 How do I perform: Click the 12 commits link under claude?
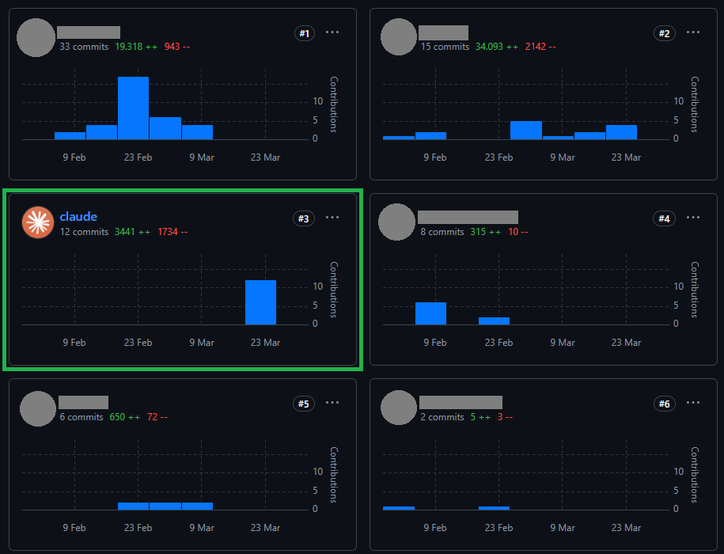tap(84, 232)
